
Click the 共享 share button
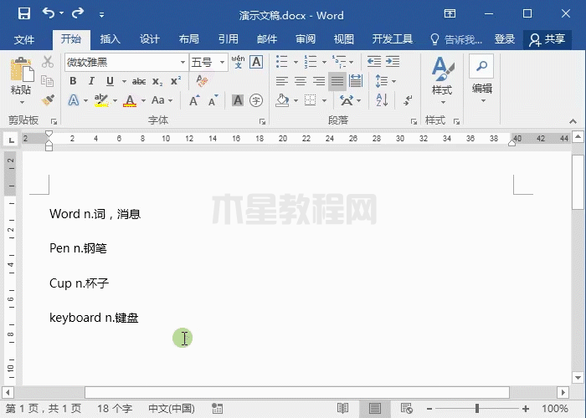click(x=547, y=39)
